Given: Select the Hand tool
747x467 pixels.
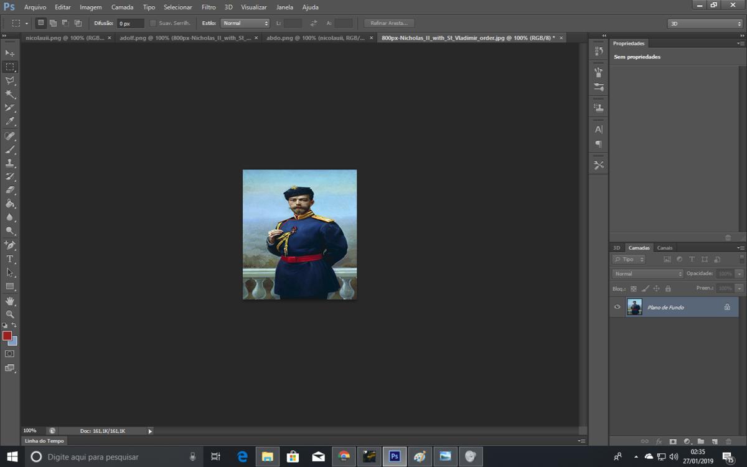Looking at the screenshot, I should (10, 301).
